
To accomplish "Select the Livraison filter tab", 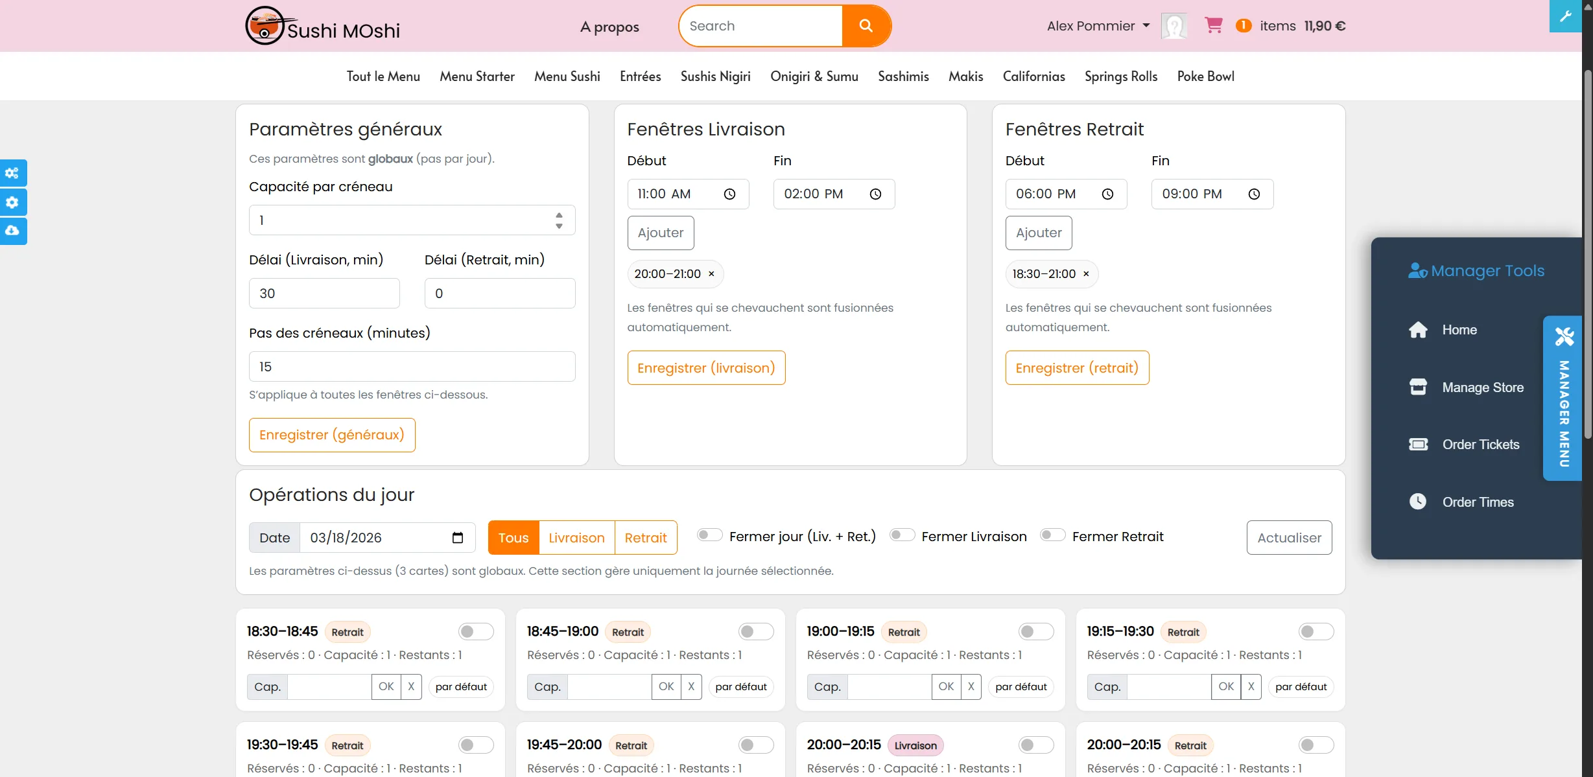I will click(576, 537).
